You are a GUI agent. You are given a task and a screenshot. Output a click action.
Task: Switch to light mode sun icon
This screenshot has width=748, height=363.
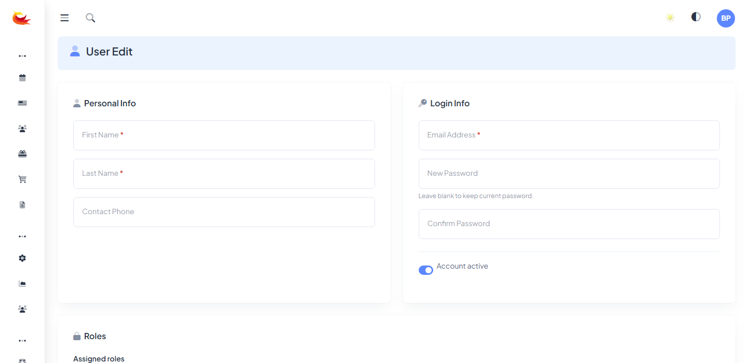pos(670,18)
